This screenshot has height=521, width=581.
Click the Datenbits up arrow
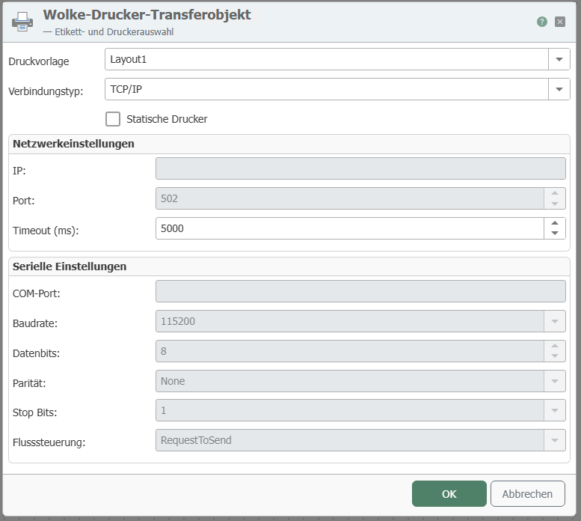(x=554, y=346)
